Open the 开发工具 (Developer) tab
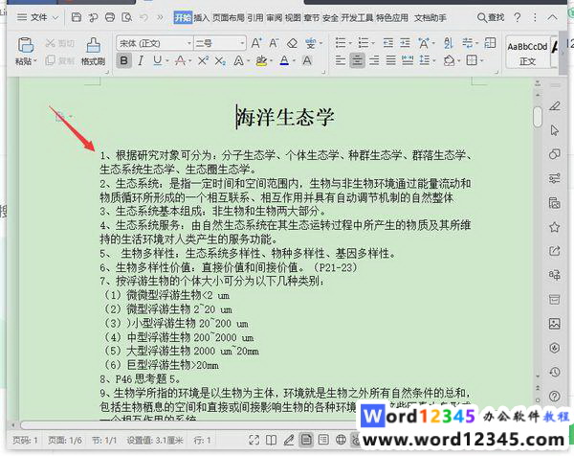 (x=357, y=17)
